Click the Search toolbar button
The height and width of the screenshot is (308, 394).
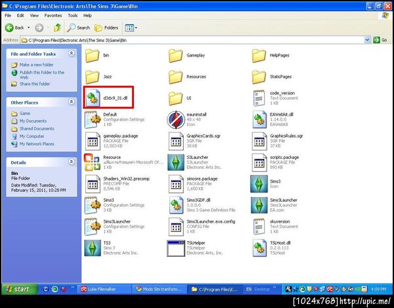[x=78, y=28]
